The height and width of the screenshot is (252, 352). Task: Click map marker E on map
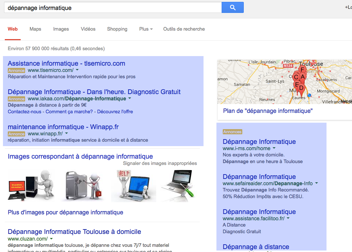point(297,85)
